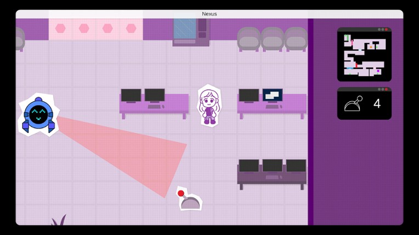Click the Nexus window title

click(209, 14)
